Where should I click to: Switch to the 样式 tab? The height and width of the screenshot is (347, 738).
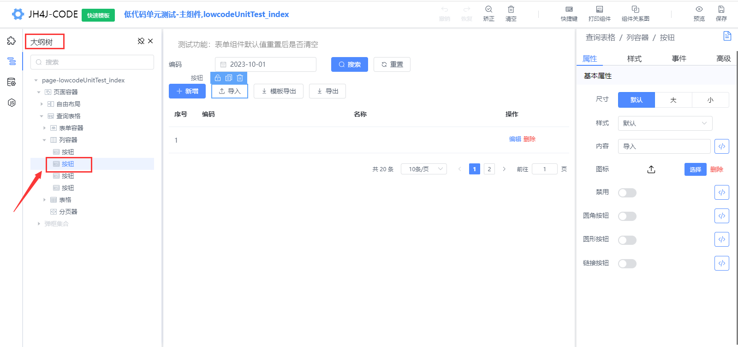point(634,58)
